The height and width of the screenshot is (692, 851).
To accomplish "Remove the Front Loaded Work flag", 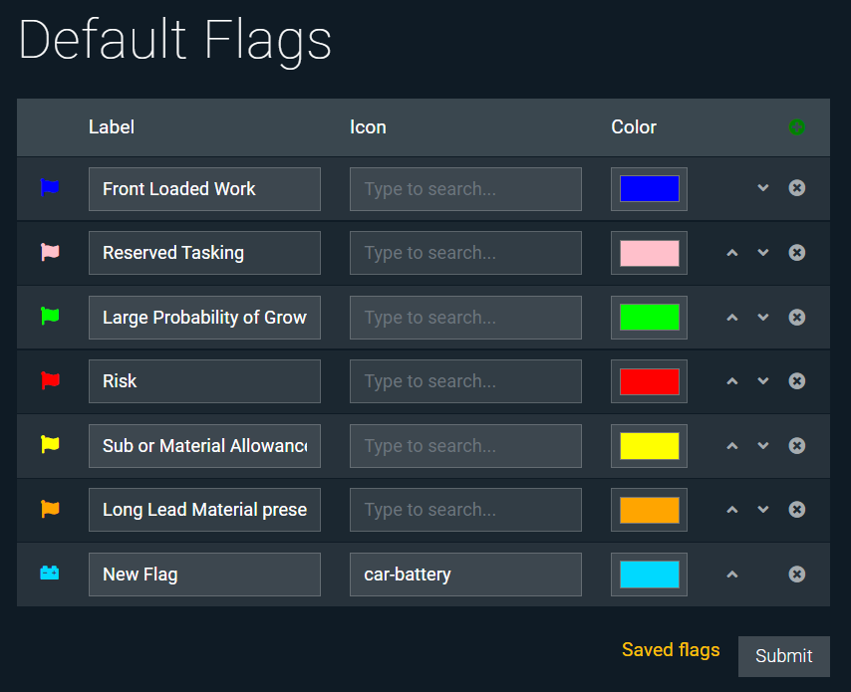I will [x=796, y=188].
